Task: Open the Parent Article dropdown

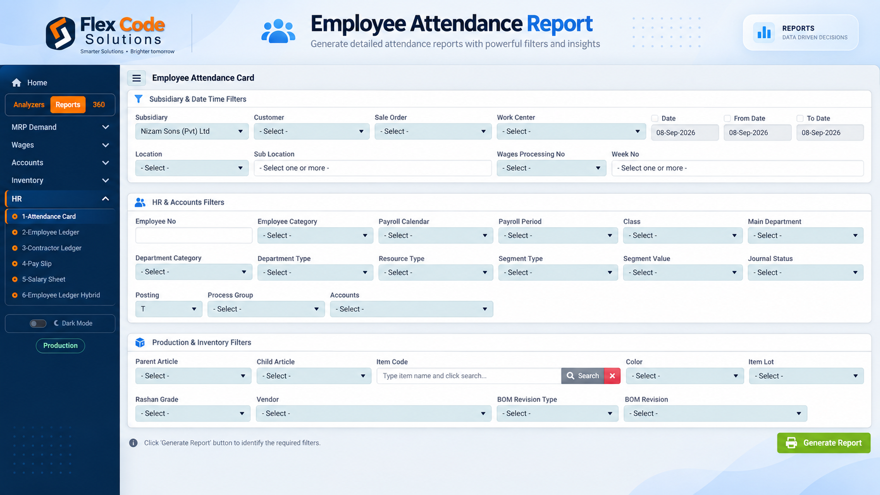Action: [193, 376]
